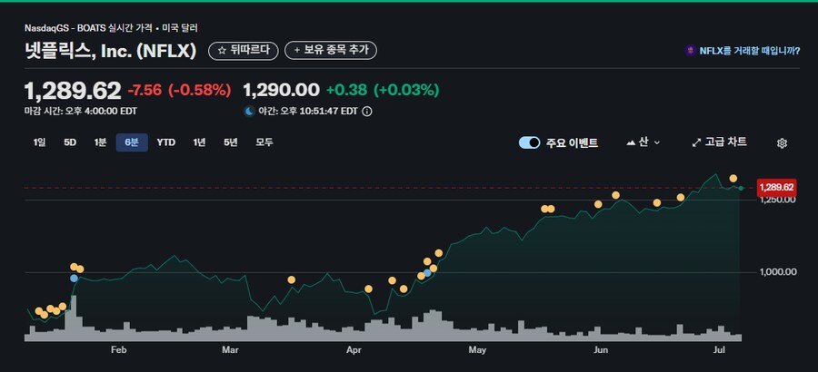Click the +0.38 (+0.03%) change value
The image size is (818, 372).
383,90
